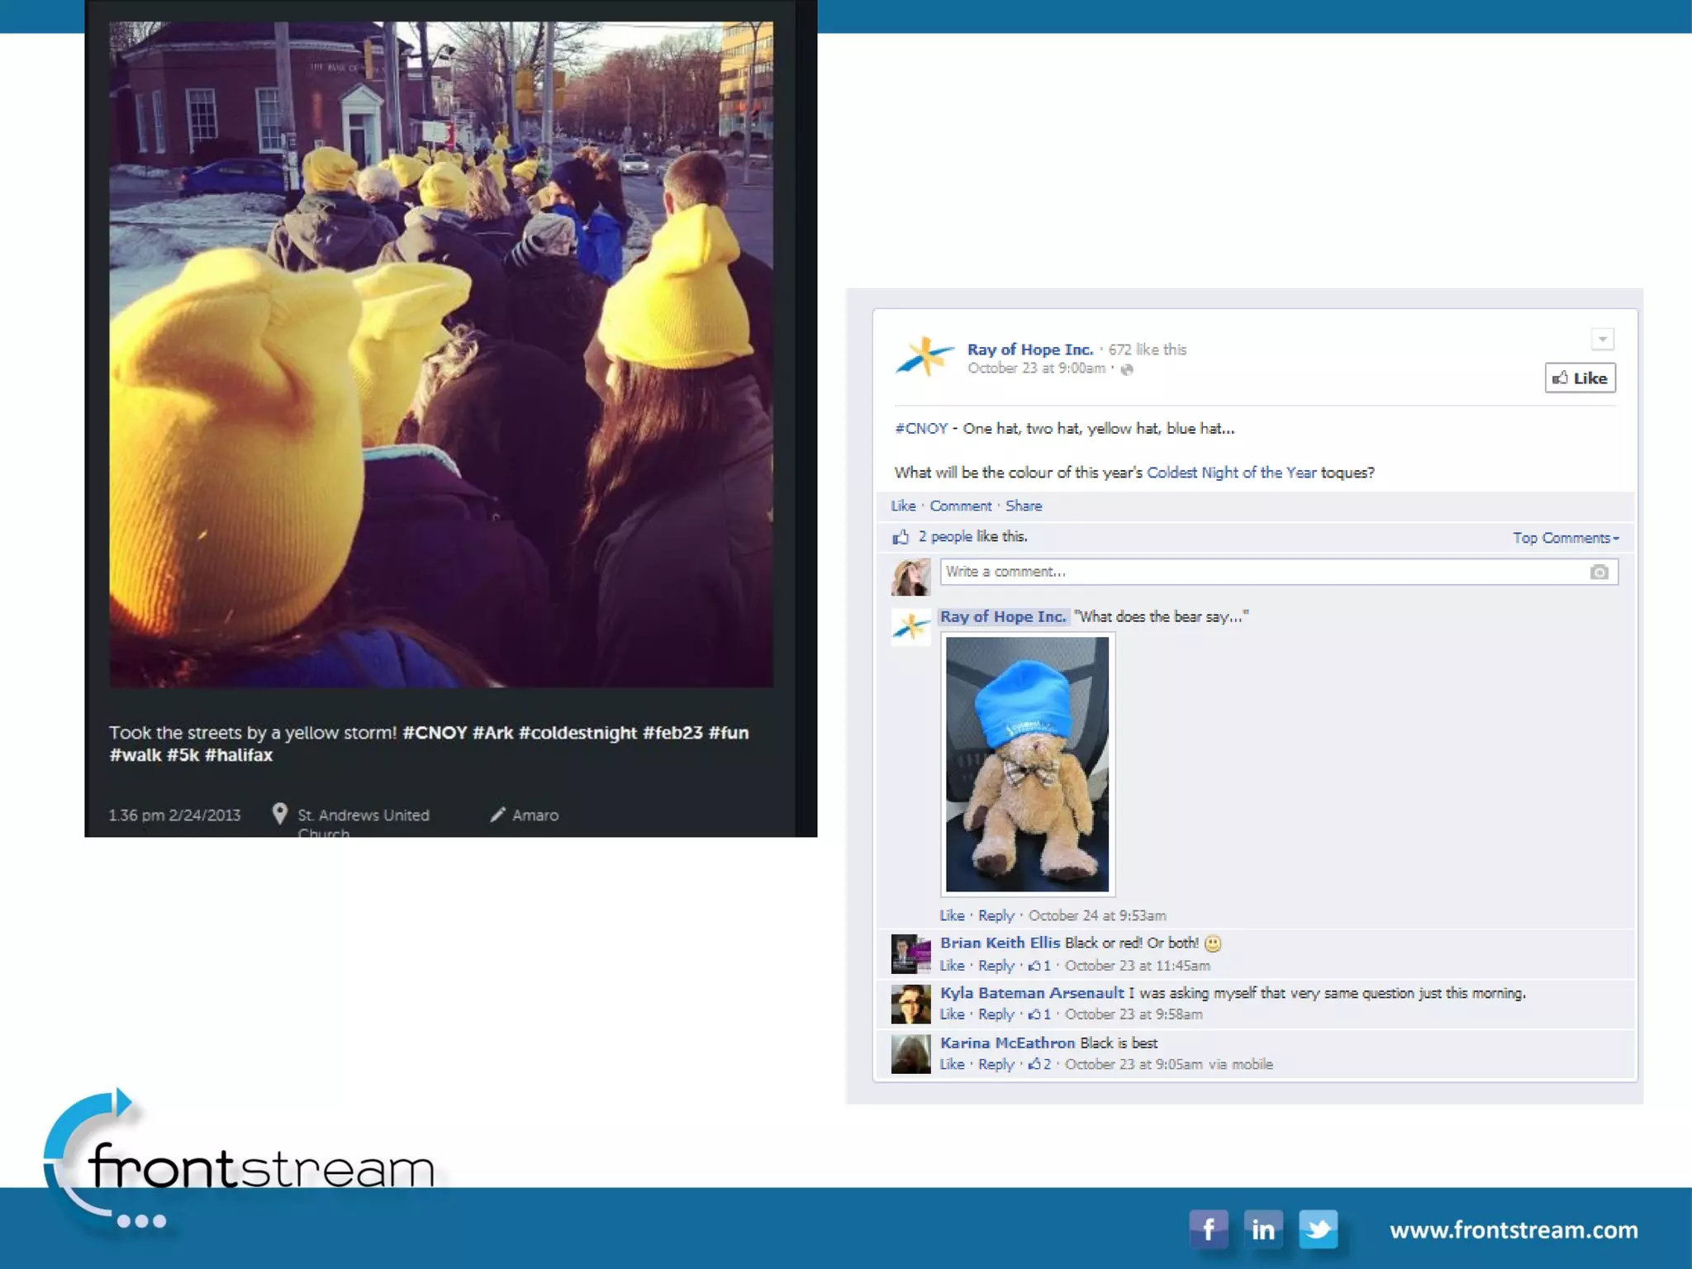
Task: Visit www.frontstream.com link
Action: [1513, 1230]
